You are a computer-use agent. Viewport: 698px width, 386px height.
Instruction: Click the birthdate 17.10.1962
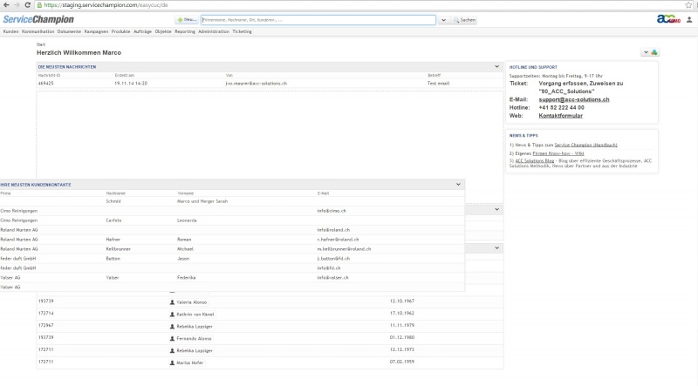402,313
